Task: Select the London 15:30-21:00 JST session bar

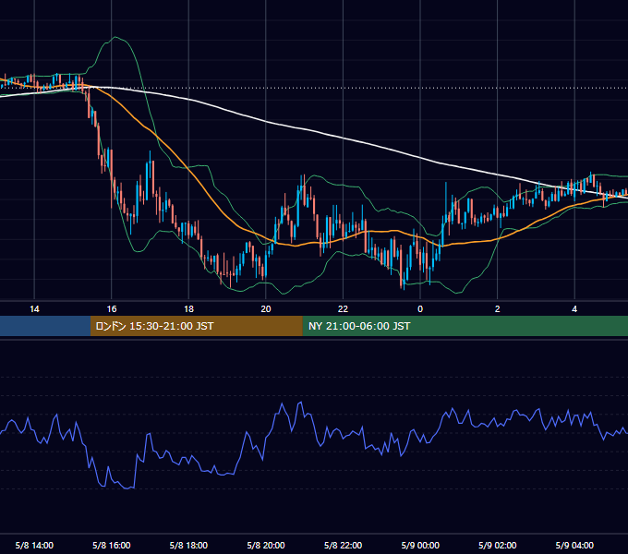Action: coord(196,326)
